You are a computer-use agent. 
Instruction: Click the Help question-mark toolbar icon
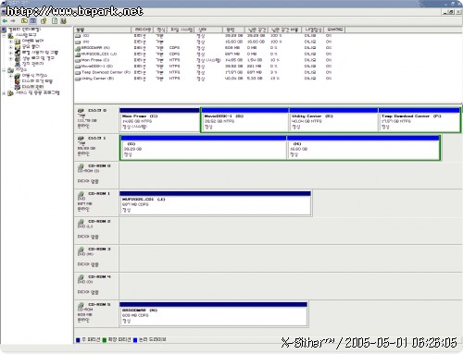(x=55, y=21)
